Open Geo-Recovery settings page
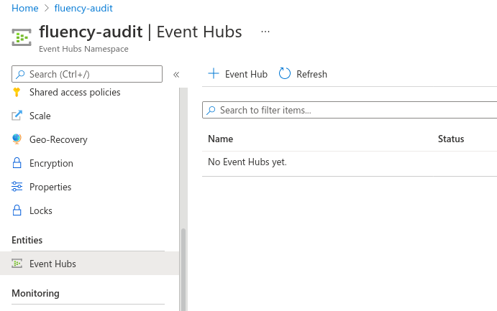The image size is (497, 311). click(x=58, y=139)
